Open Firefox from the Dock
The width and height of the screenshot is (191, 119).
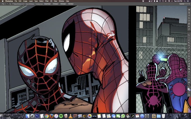point(51,116)
